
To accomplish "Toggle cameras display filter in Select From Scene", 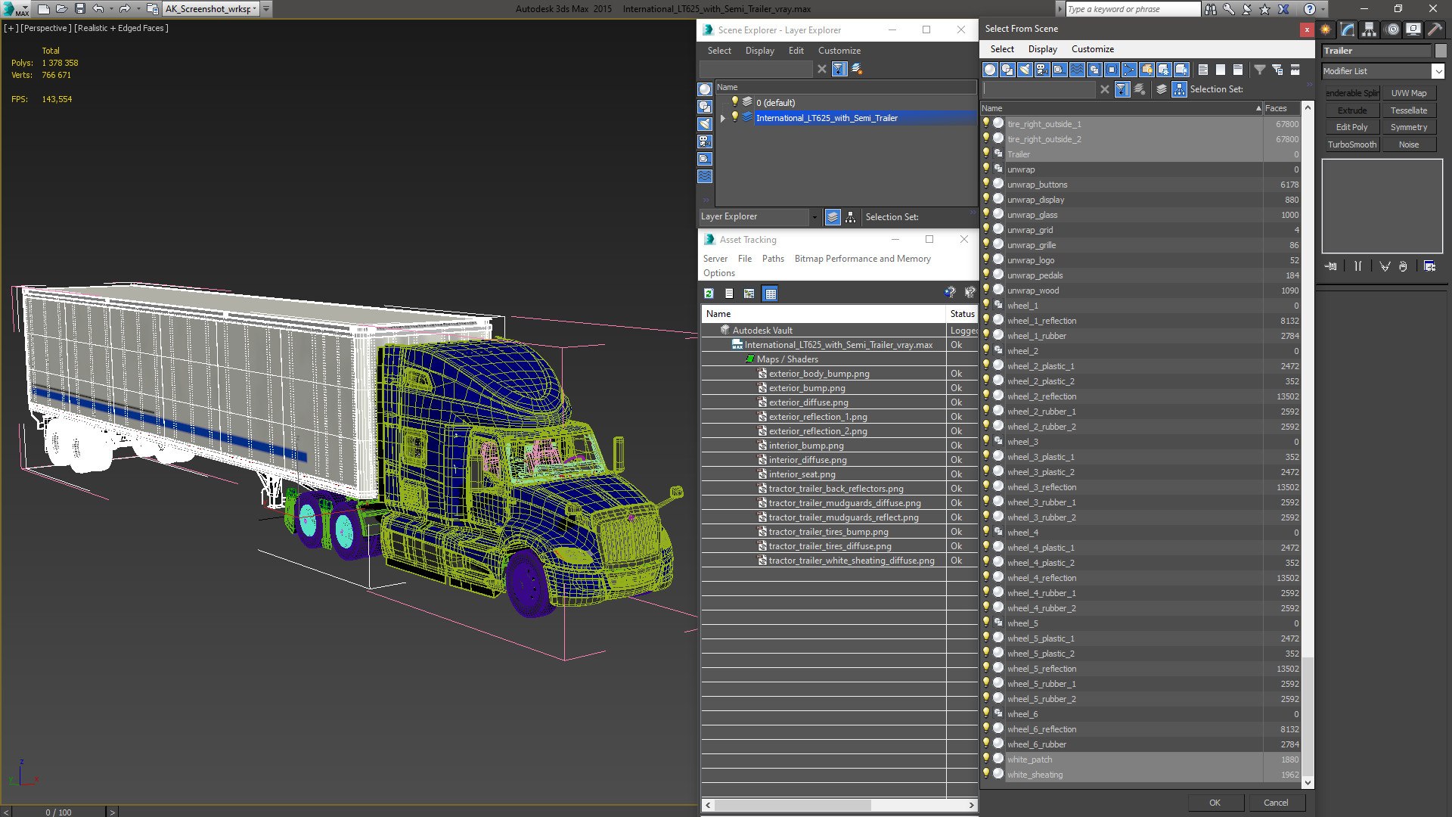I will coord(1042,70).
